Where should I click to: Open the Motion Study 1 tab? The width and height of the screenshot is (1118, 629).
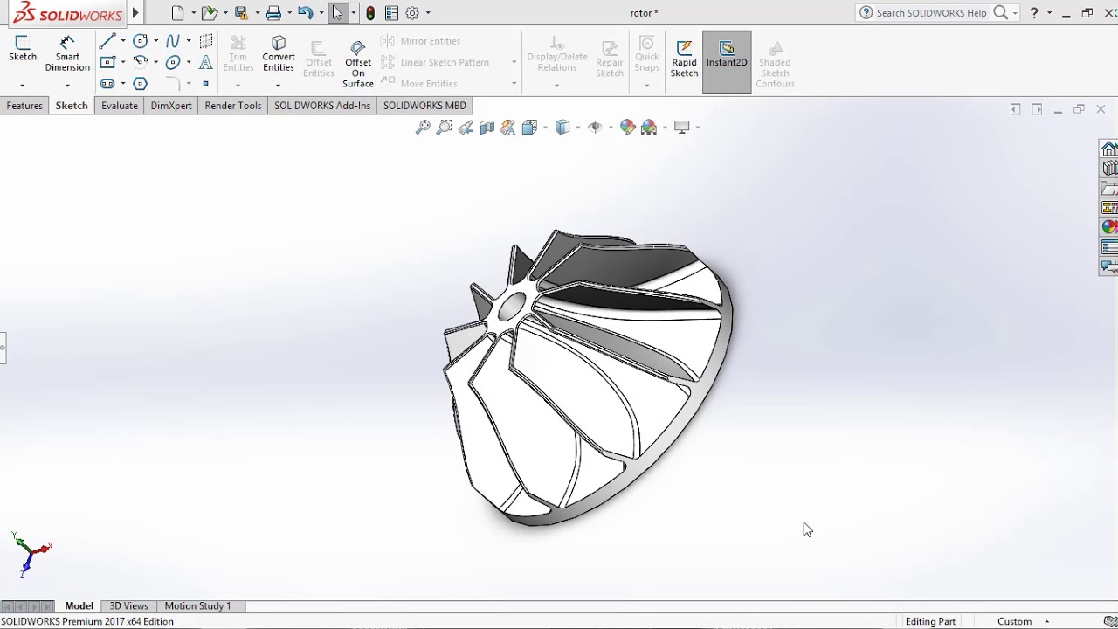tap(197, 605)
